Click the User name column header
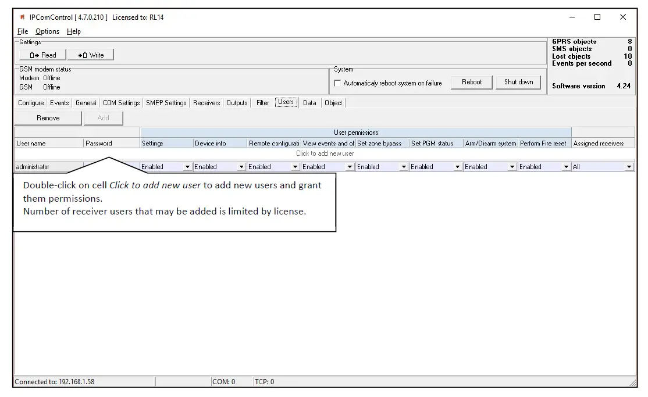Screen dimensions: 648x397 [49, 144]
